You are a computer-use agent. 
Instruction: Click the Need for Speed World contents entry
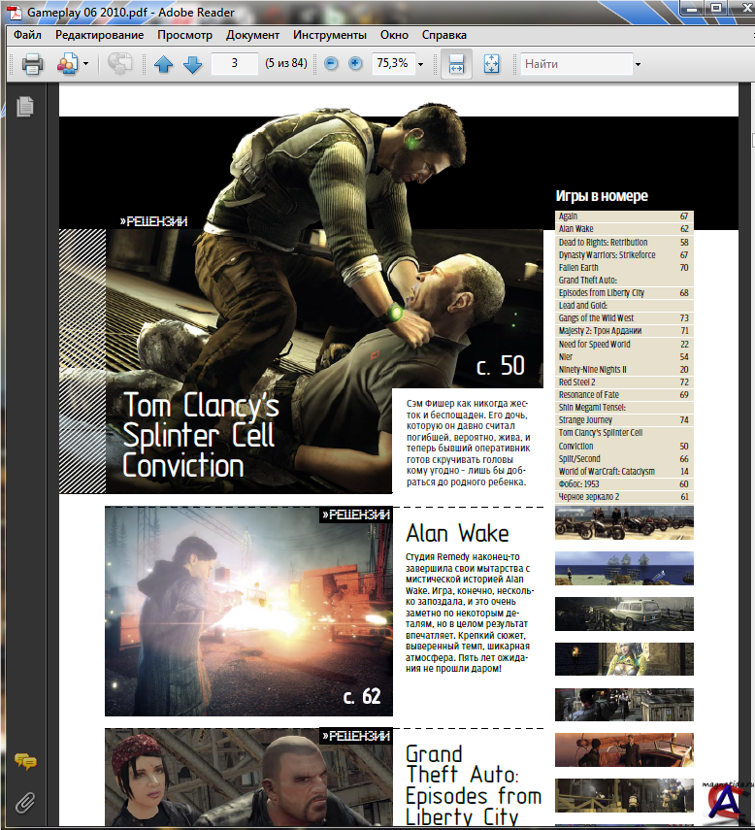pos(594,344)
